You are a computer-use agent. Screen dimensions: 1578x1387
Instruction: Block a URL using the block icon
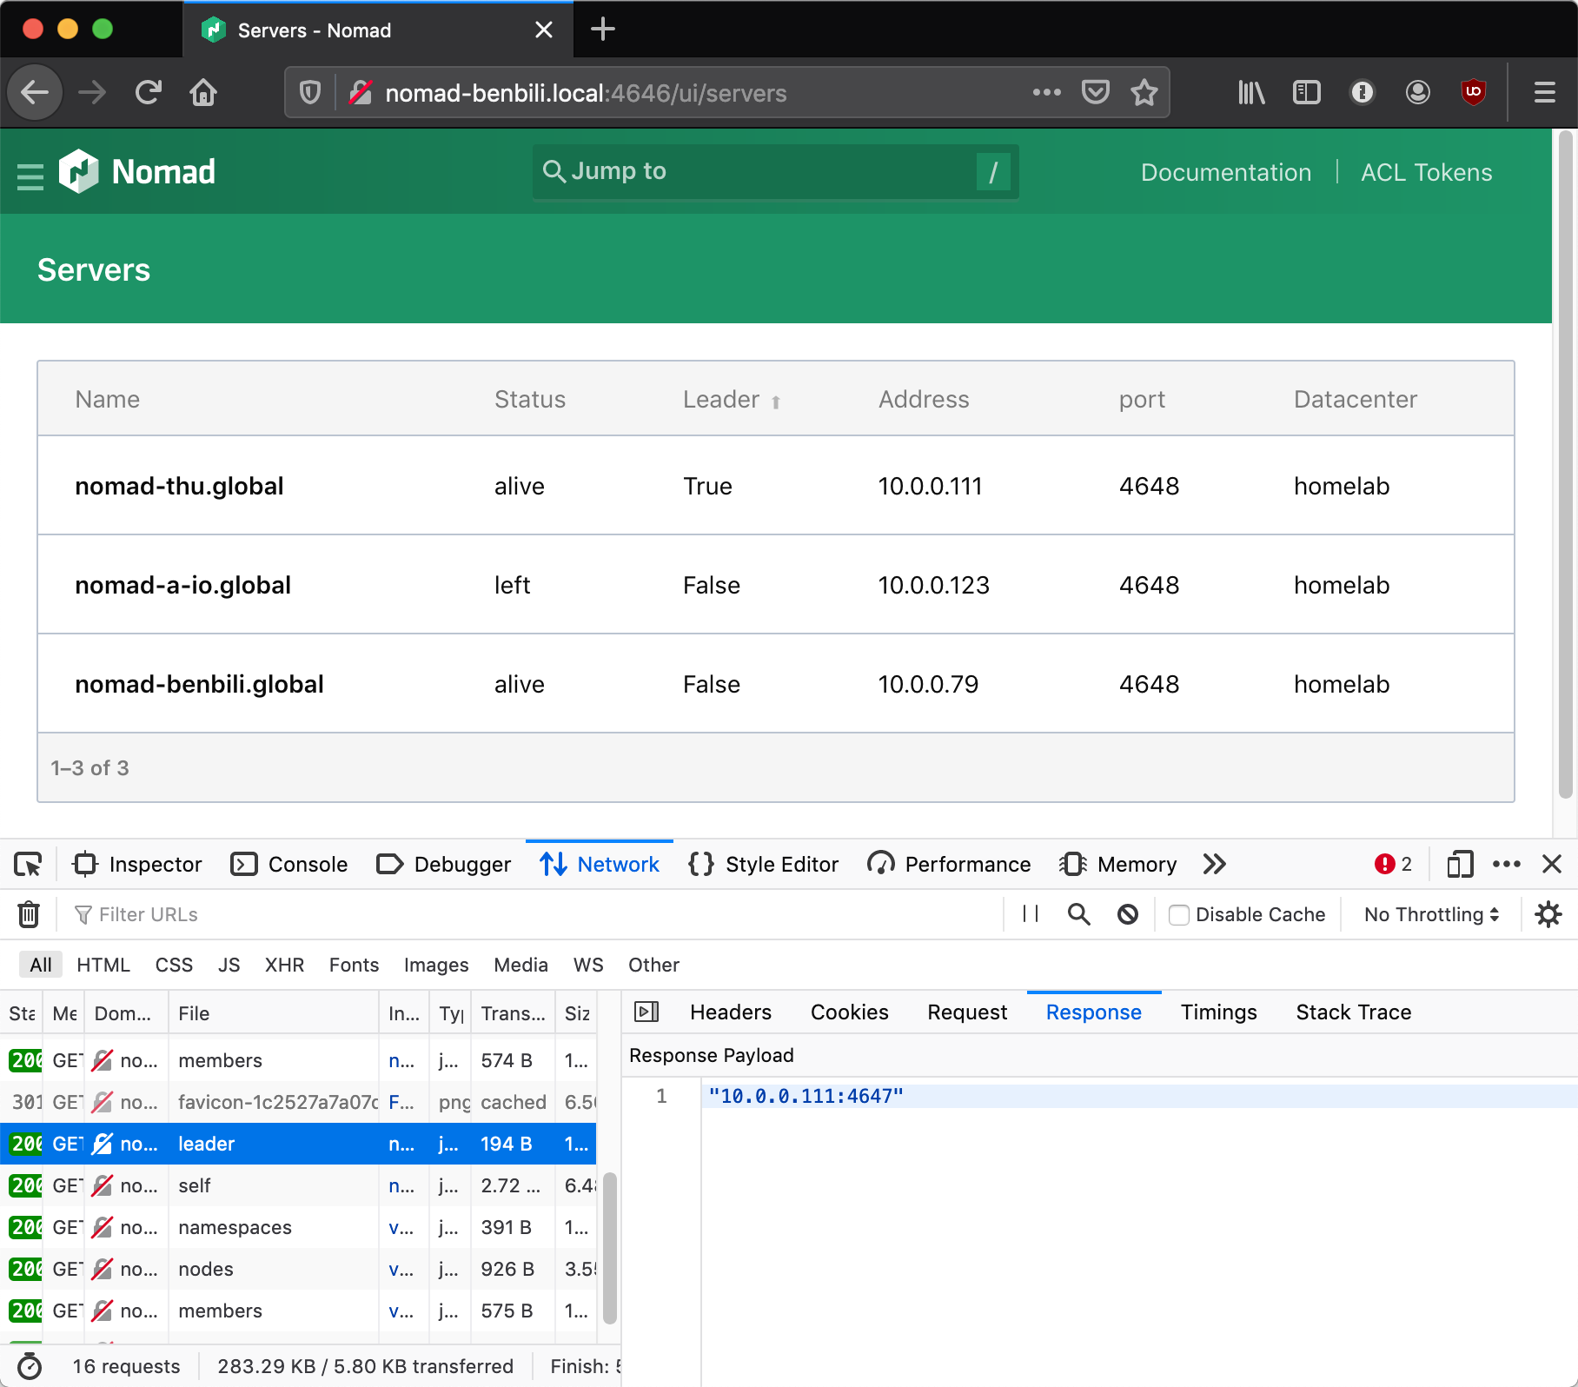pos(1127,914)
